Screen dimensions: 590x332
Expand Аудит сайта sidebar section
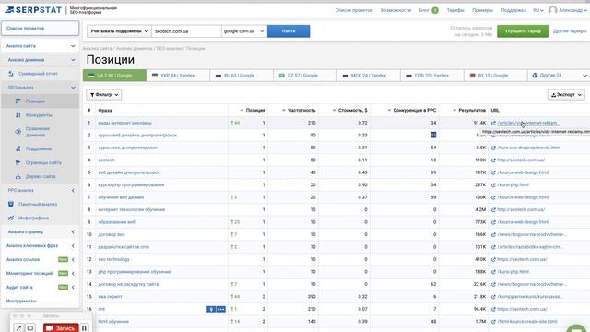[x=73, y=287]
